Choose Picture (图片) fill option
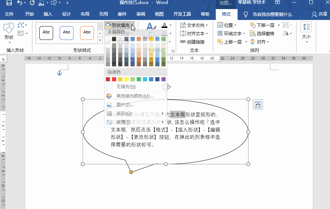The image size is (330, 209). (136, 105)
